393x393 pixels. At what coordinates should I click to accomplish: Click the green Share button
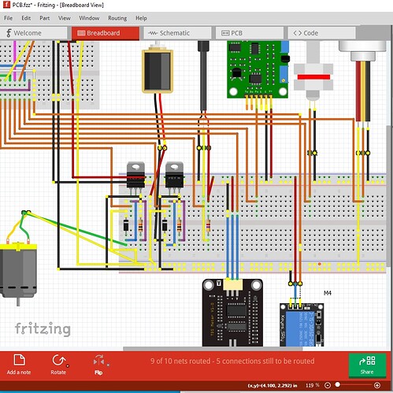[x=367, y=365]
